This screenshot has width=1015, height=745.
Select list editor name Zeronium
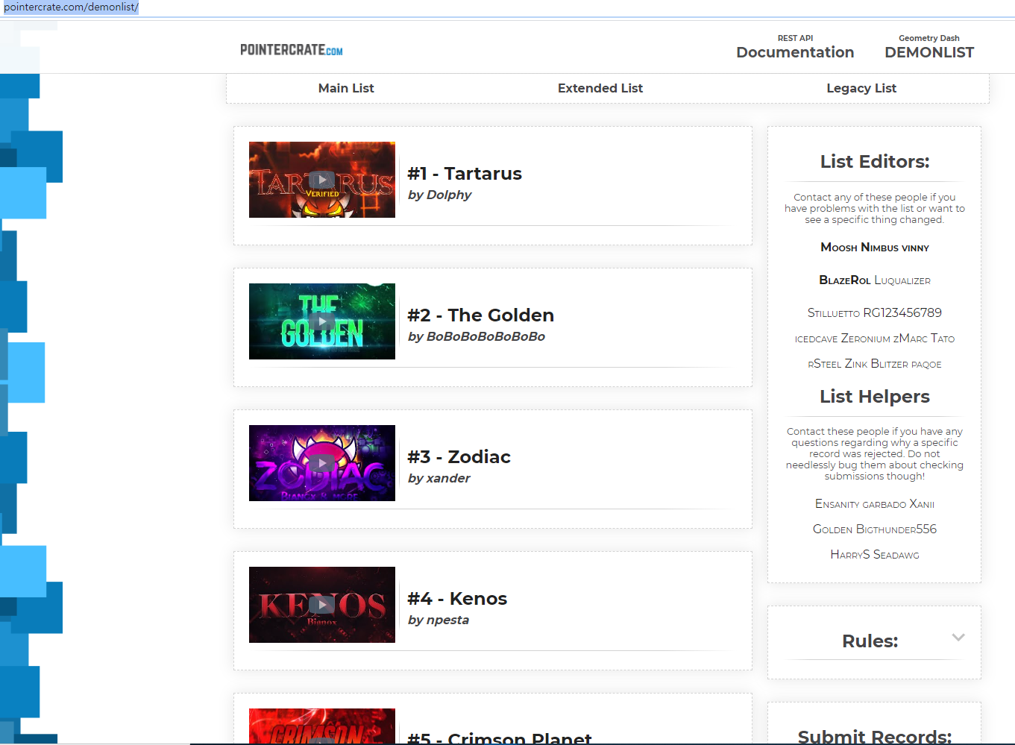(866, 339)
